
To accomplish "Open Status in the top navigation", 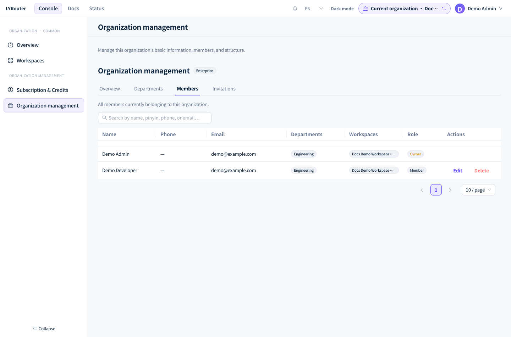I will [x=97, y=9].
